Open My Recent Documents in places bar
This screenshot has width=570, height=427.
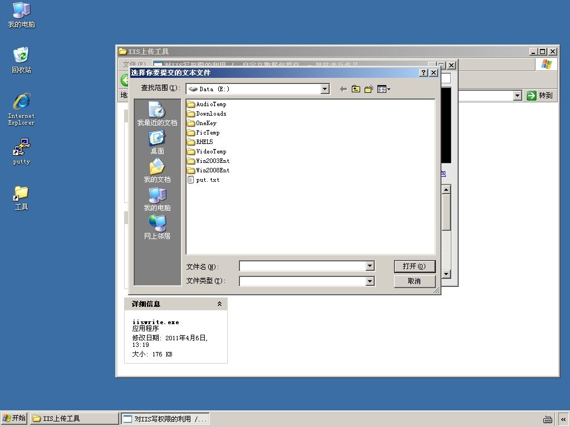coord(157,113)
